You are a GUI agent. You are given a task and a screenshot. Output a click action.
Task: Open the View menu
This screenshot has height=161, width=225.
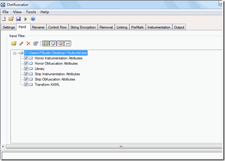click(17, 12)
